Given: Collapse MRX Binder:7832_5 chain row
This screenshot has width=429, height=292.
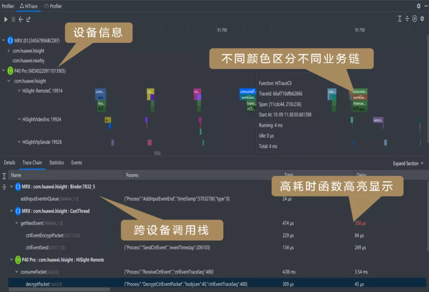Looking at the screenshot, I should click(12, 186).
